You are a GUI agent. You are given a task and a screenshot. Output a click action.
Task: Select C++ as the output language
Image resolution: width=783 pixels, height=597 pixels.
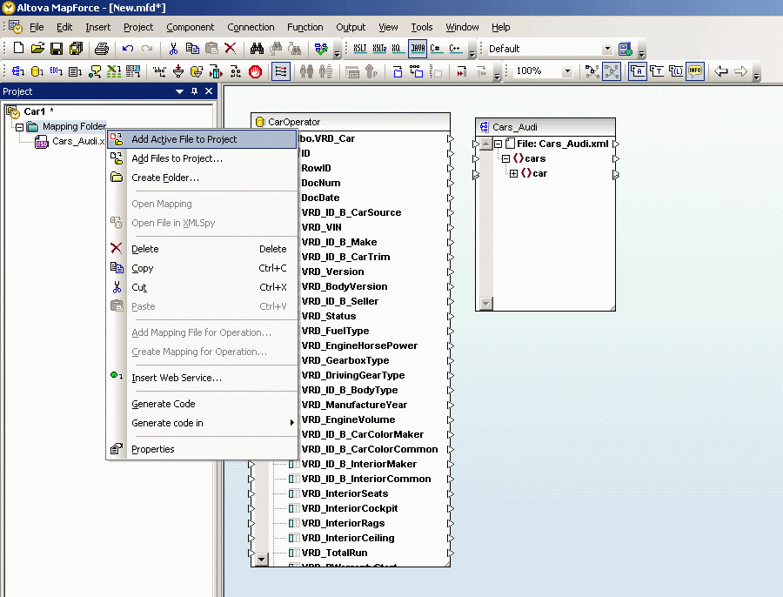455,49
